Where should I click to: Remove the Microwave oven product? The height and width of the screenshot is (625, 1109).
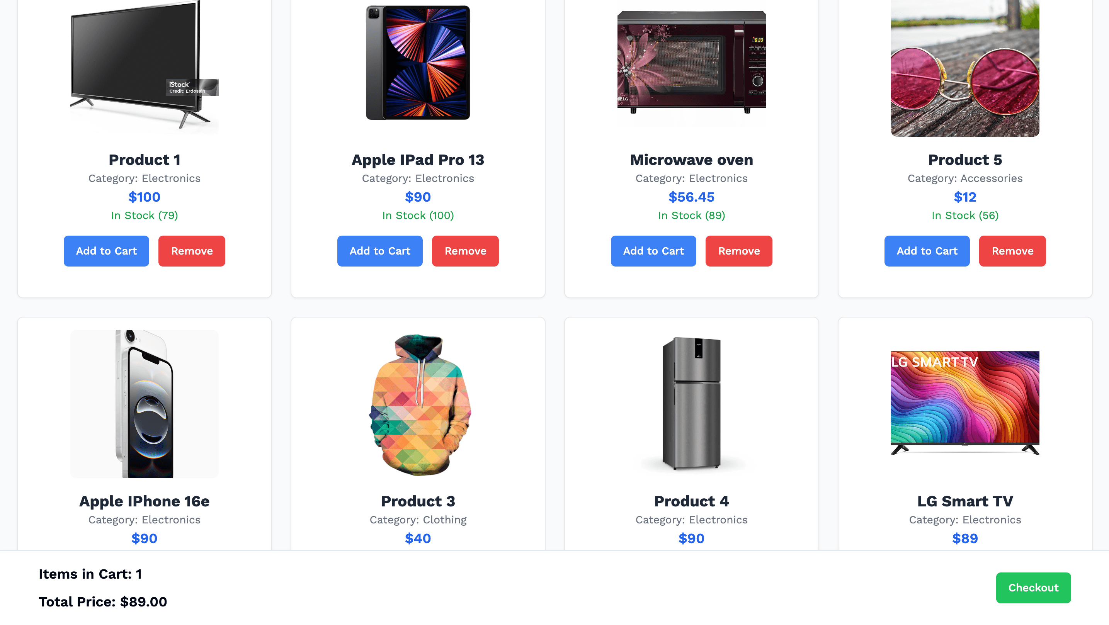[739, 251]
